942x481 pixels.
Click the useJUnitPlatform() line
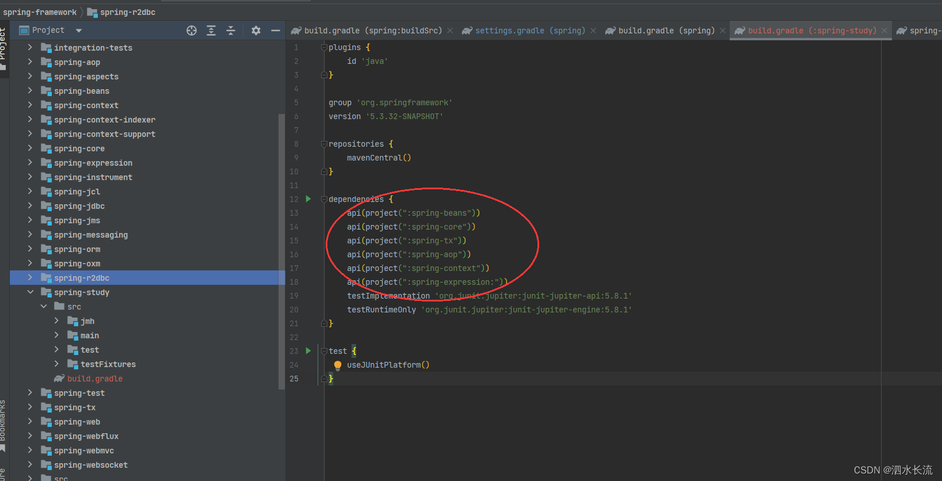(x=388, y=365)
